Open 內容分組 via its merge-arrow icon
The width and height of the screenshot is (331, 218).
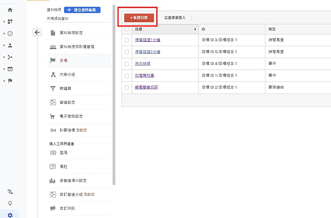point(53,74)
